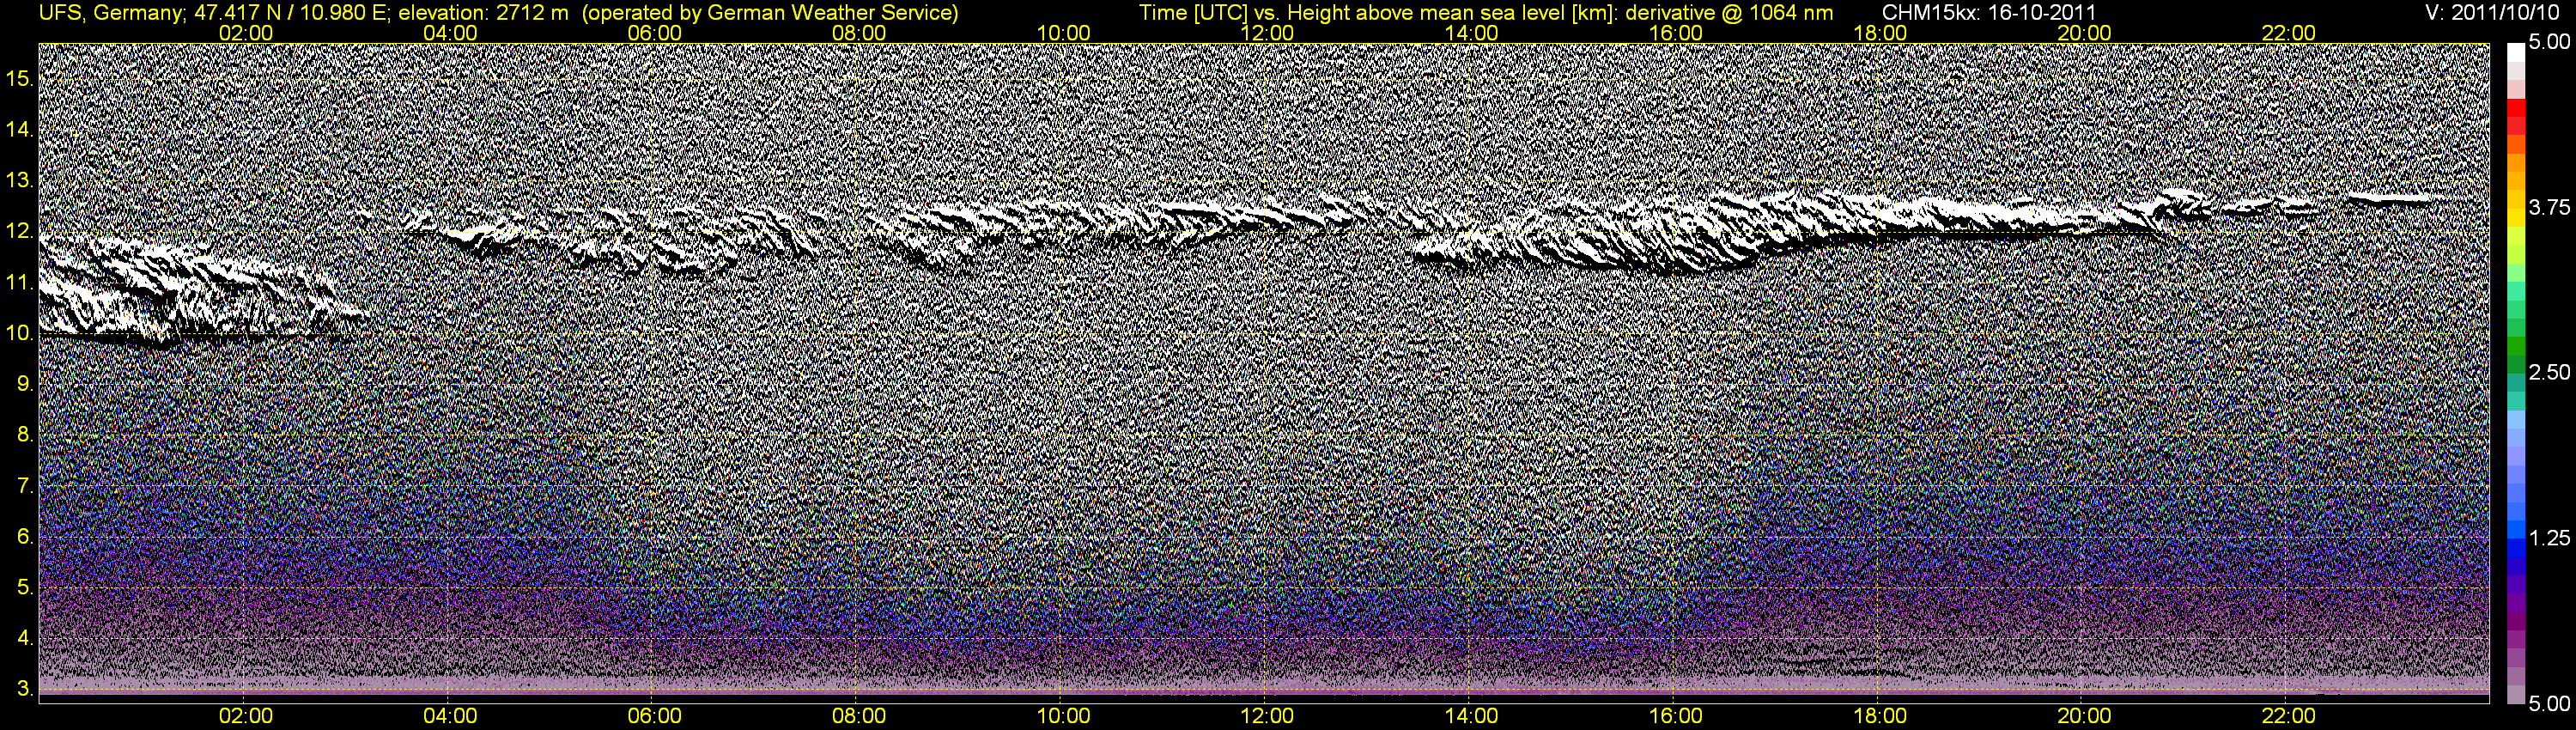Click the station title 'UFS, Germany; 47.417 N / 10.980 E'

click(x=214, y=12)
